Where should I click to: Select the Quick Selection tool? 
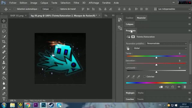click(x=4, y=37)
